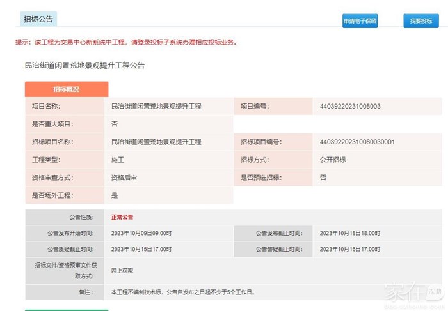
Task: Click the answer deadline 2023年10月16日 17:00
Action: (350, 249)
